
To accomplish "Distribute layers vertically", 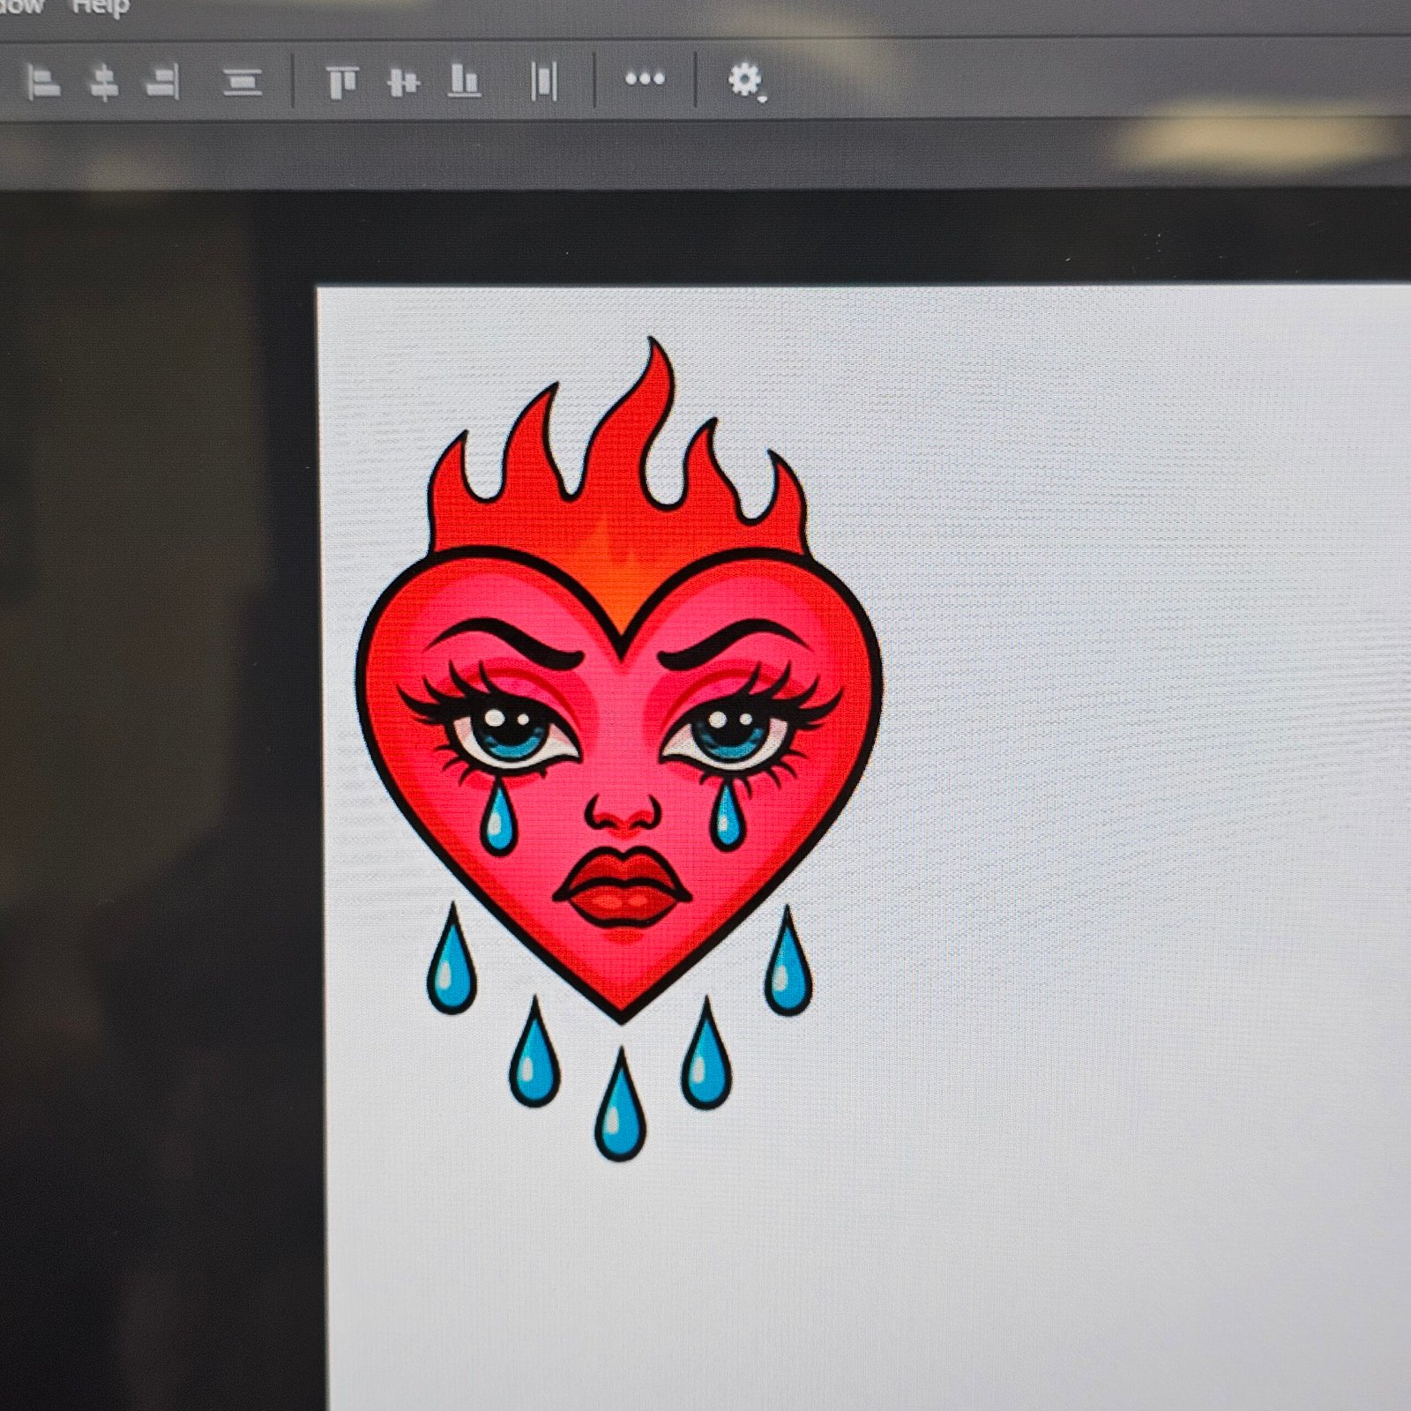I will 242,83.
